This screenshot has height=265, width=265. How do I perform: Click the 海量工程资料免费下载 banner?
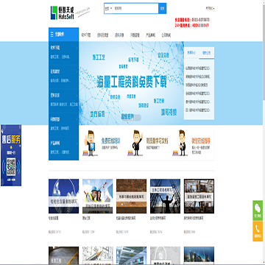tap(132, 83)
